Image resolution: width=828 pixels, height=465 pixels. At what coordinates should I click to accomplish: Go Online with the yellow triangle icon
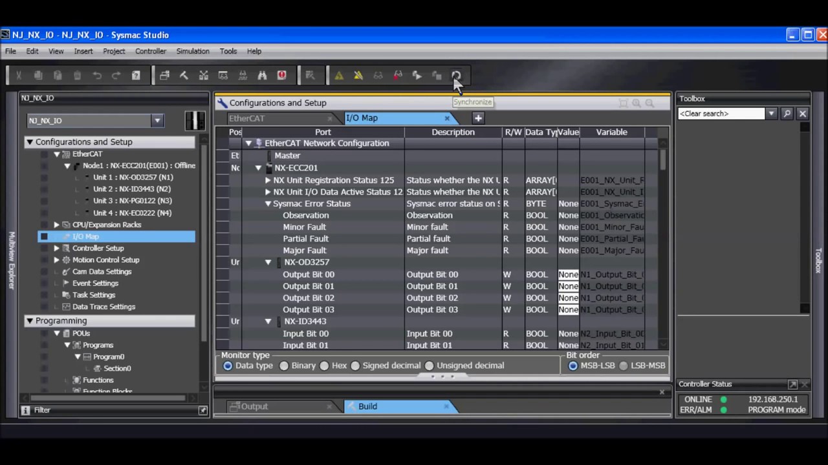pos(339,76)
